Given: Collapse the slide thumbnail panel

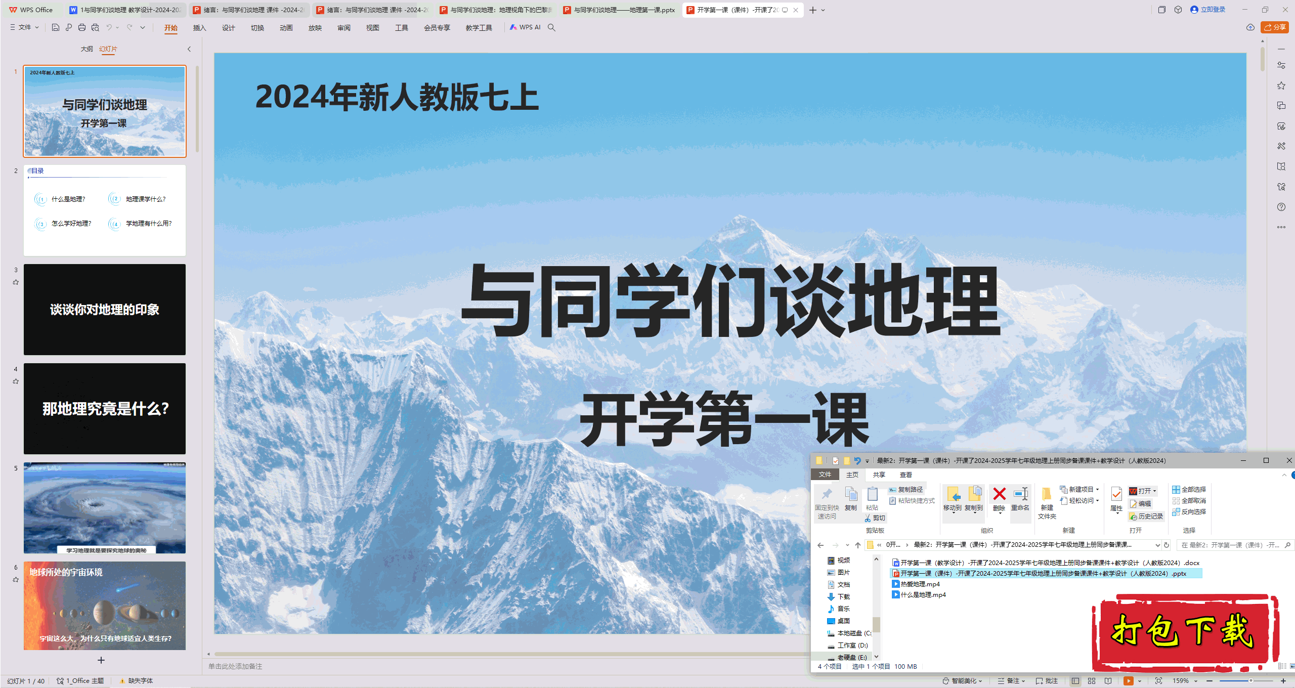Looking at the screenshot, I should click(x=189, y=49).
